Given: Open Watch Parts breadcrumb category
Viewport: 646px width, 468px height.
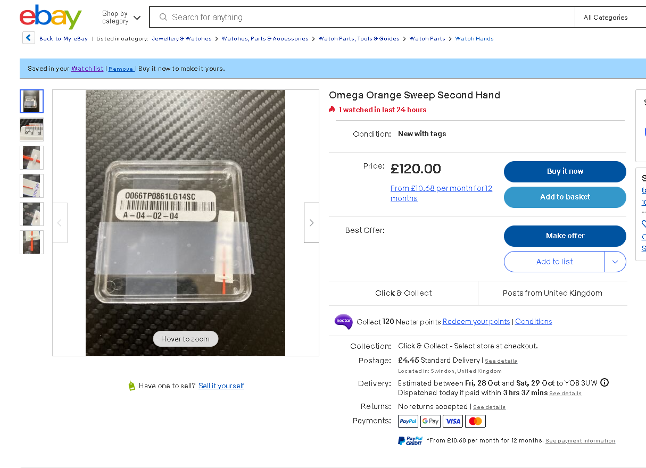Looking at the screenshot, I should tap(427, 38).
